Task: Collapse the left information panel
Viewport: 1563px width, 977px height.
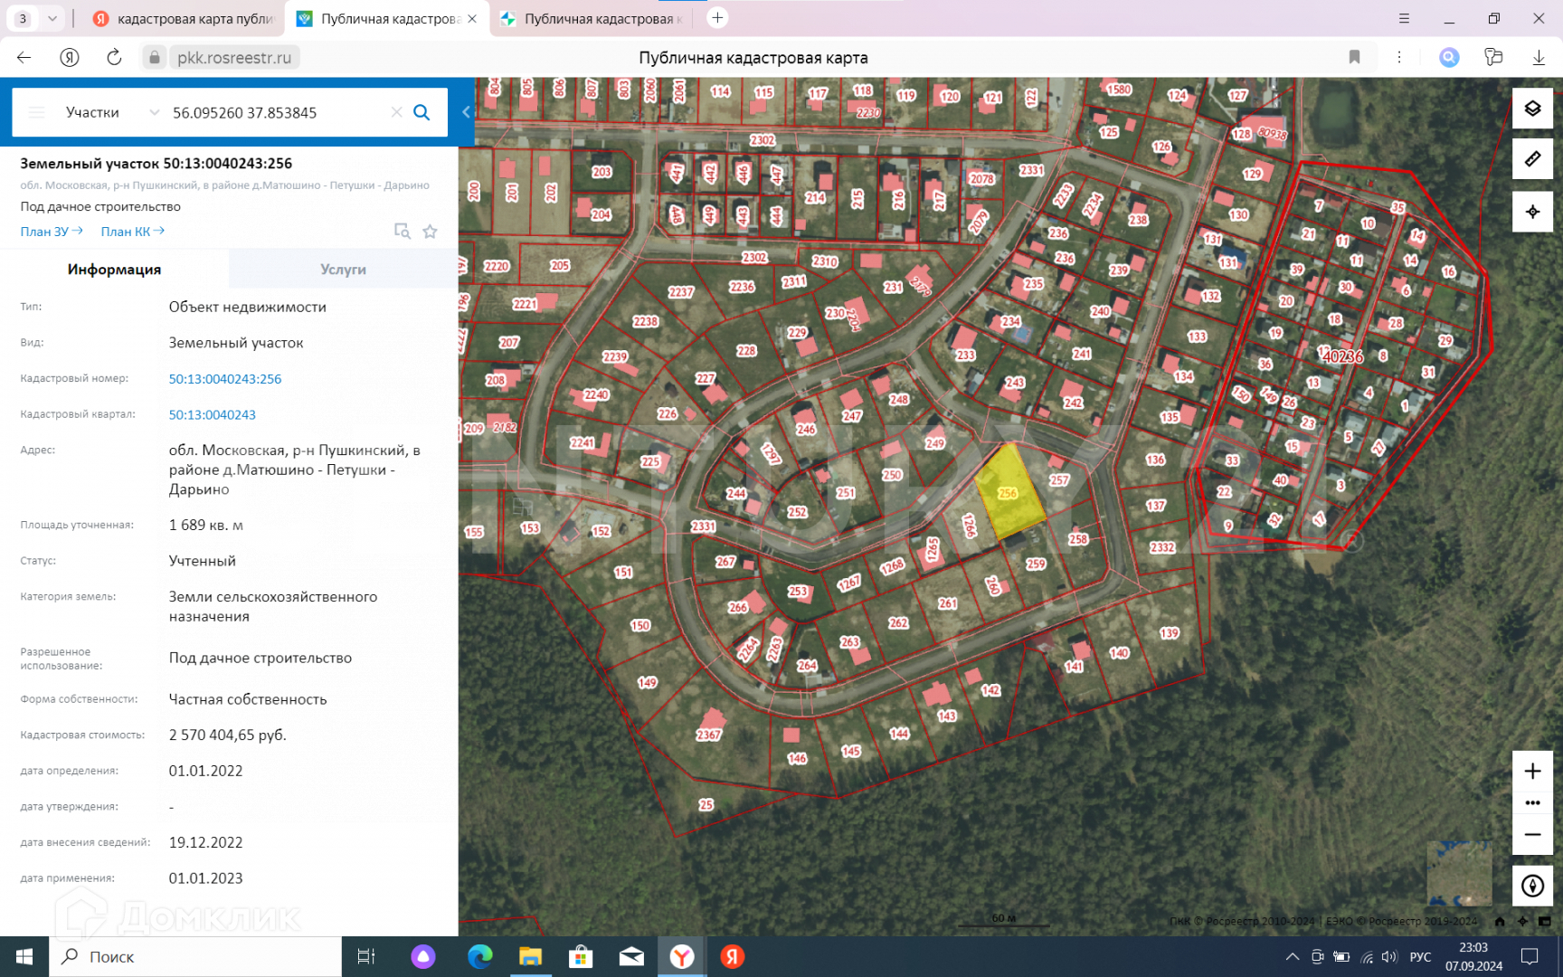Action: tap(466, 112)
